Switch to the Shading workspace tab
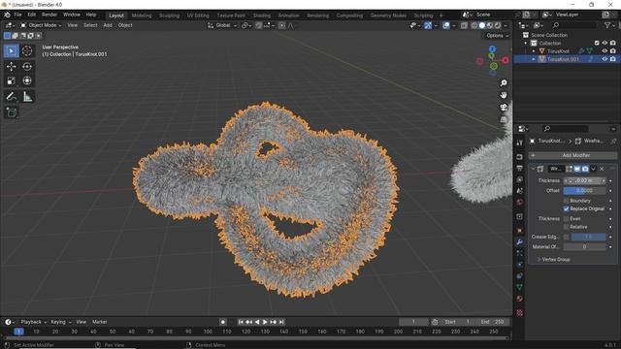This screenshot has height=349, width=621. [x=261, y=16]
